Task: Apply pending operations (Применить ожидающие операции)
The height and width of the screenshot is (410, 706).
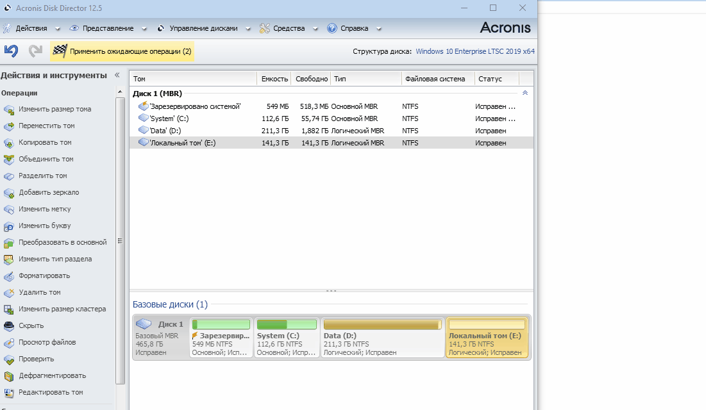Action: 122,51
